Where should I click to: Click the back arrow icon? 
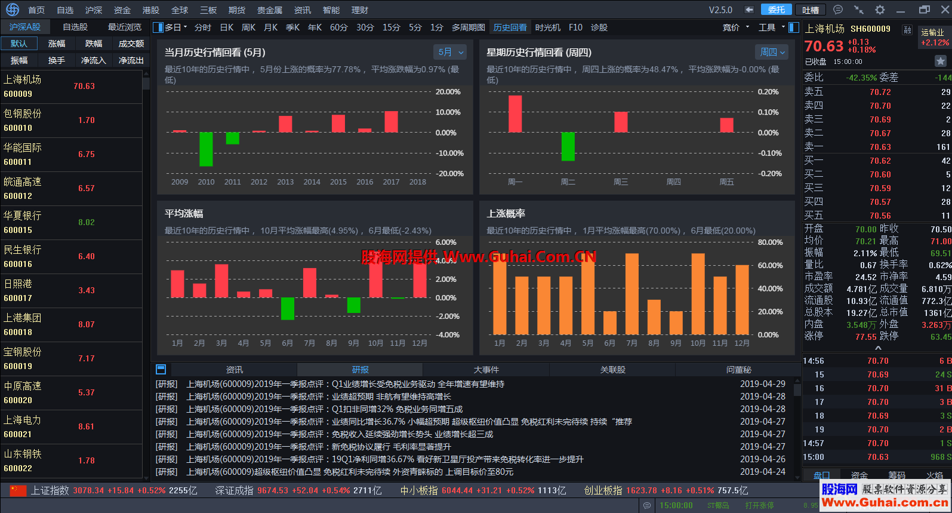[x=749, y=10]
